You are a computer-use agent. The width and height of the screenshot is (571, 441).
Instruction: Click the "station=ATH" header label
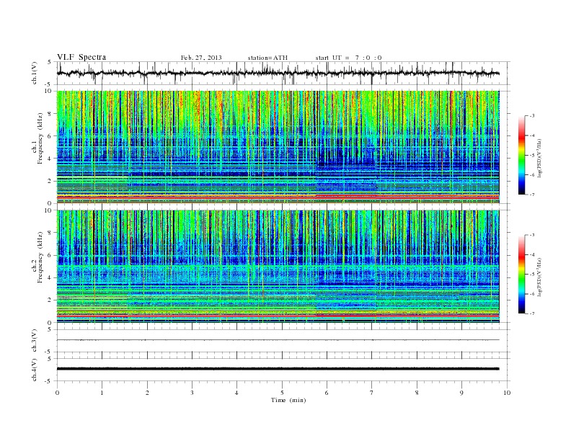(x=267, y=58)
